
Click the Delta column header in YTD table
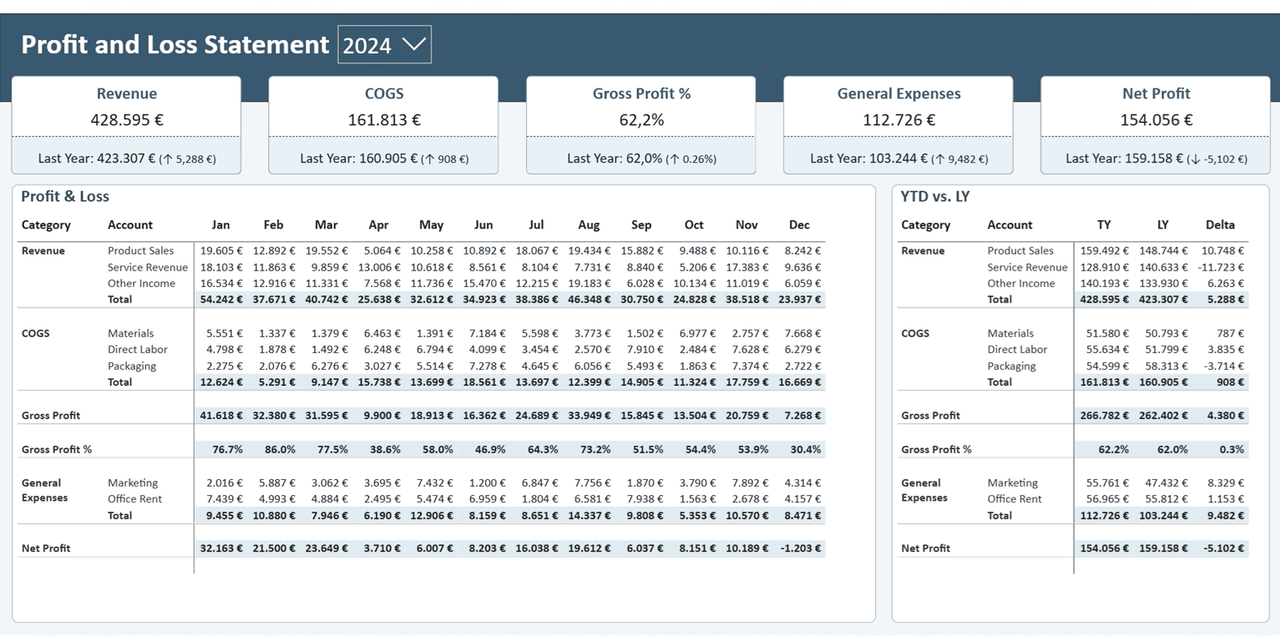(1220, 225)
